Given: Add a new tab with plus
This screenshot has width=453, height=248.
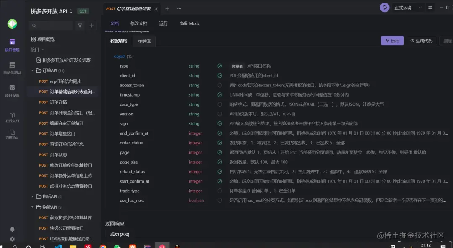Looking at the screenshot, I should click(167, 9).
